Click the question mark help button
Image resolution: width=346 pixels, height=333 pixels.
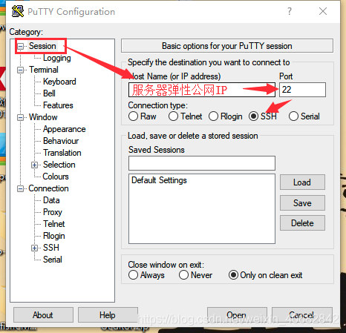(x=290, y=11)
